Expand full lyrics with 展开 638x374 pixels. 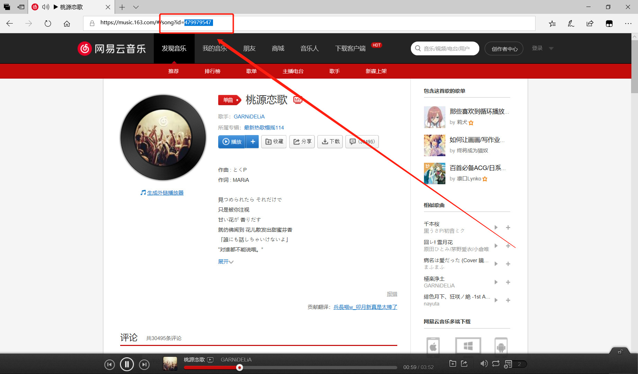[x=225, y=262]
